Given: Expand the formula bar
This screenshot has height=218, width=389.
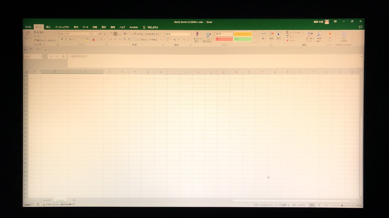Looking at the screenshot, I should coord(361,57).
